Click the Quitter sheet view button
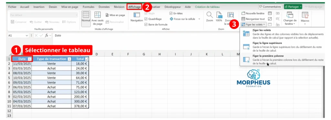The width and height of the screenshot is (331, 120). (36, 22)
